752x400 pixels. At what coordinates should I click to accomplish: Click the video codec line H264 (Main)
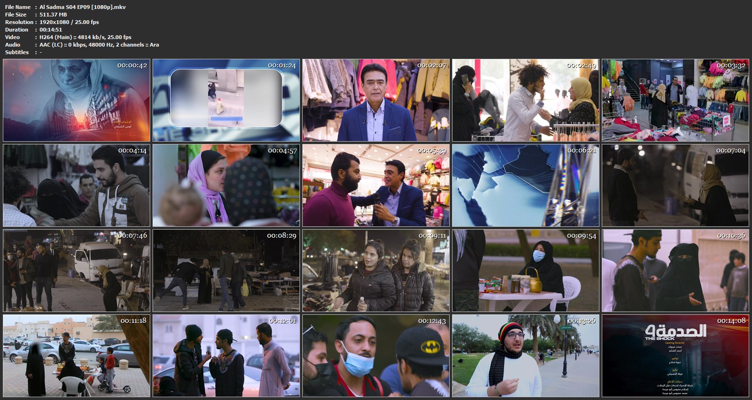(x=86, y=37)
